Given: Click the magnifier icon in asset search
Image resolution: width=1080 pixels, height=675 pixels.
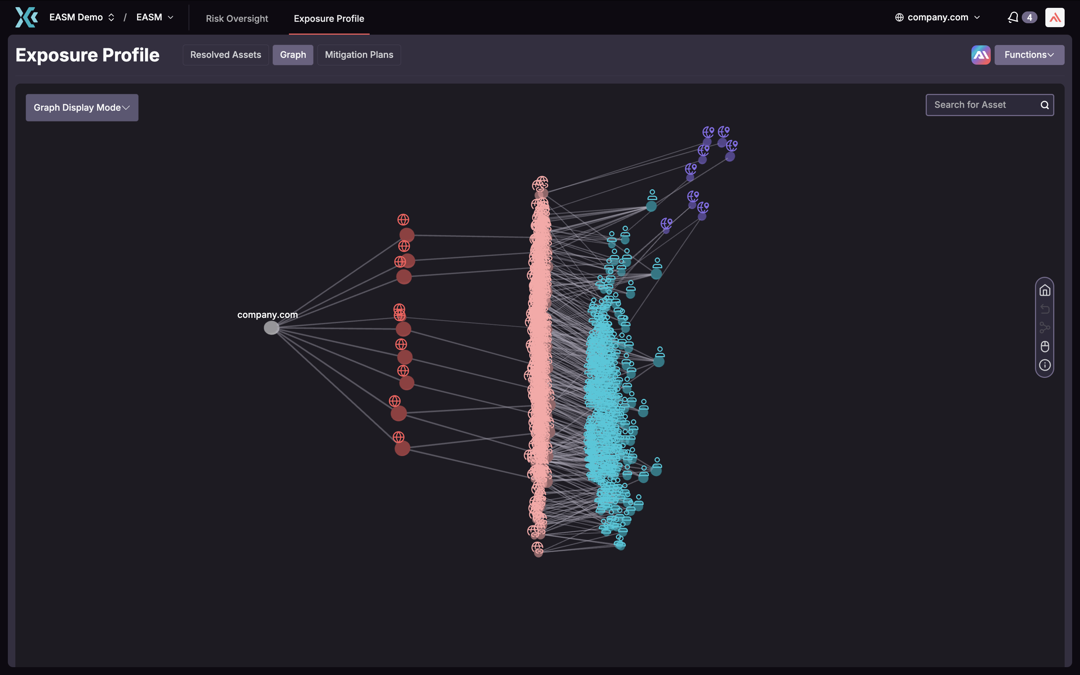Looking at the screenshot, I should point(1044,104).
